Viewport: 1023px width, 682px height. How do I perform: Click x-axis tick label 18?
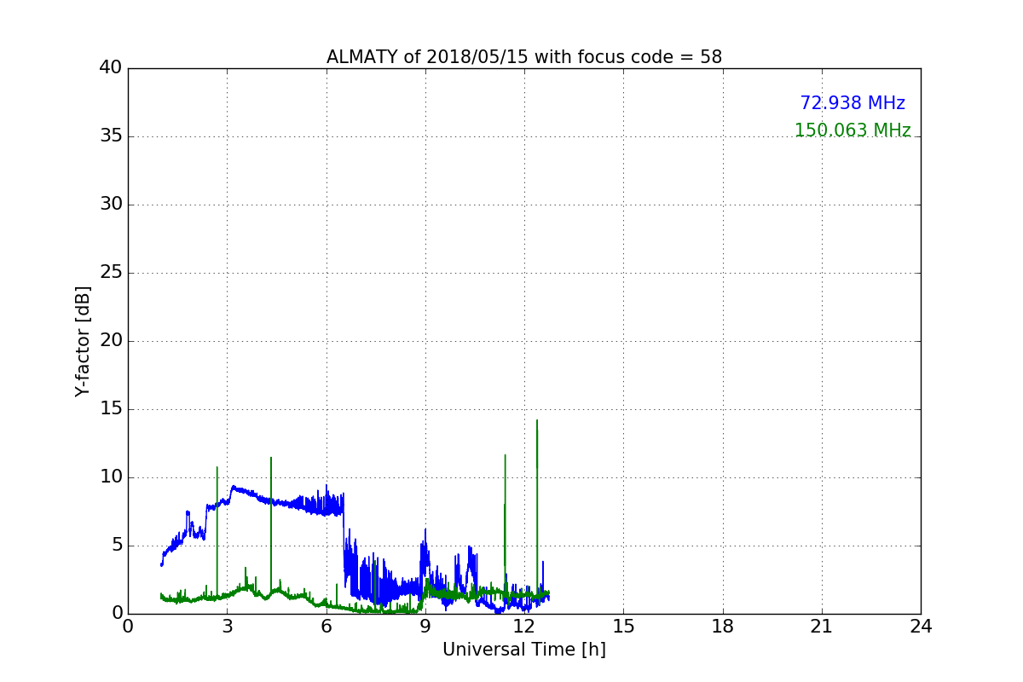click(x=723, y=627)
